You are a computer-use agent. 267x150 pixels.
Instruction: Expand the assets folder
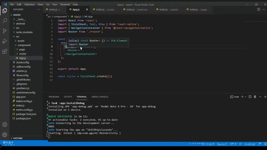click(26, 41)
